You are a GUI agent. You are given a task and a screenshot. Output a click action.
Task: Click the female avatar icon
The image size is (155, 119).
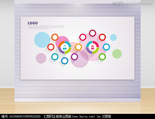click(92, 47)
